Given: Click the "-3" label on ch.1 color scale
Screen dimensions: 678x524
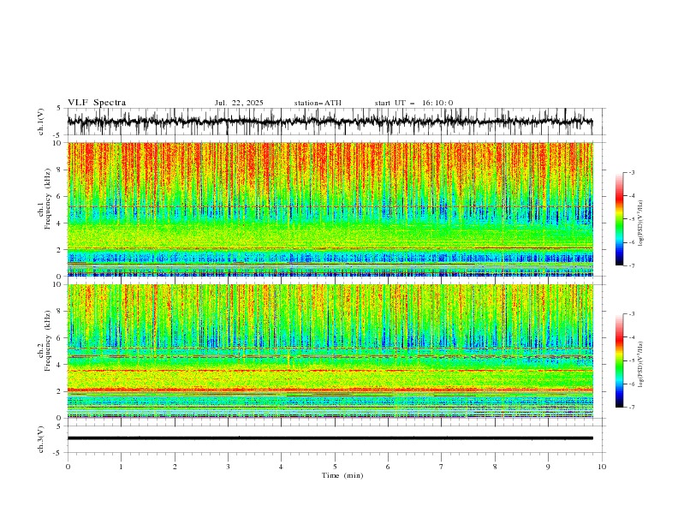Looking at the screenshot, I should (x=632, y=172).
